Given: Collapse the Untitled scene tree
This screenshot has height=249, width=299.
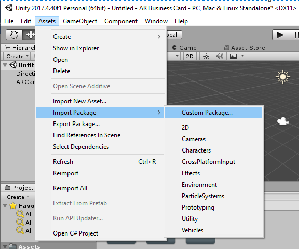Looking at the screenshot, I should 5,65.
